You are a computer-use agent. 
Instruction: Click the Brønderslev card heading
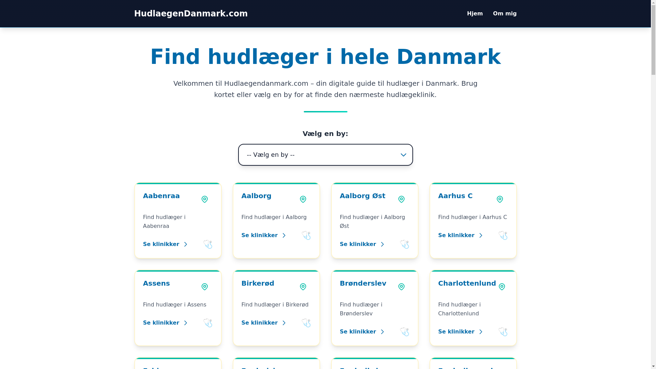click(x=363, y=283)
